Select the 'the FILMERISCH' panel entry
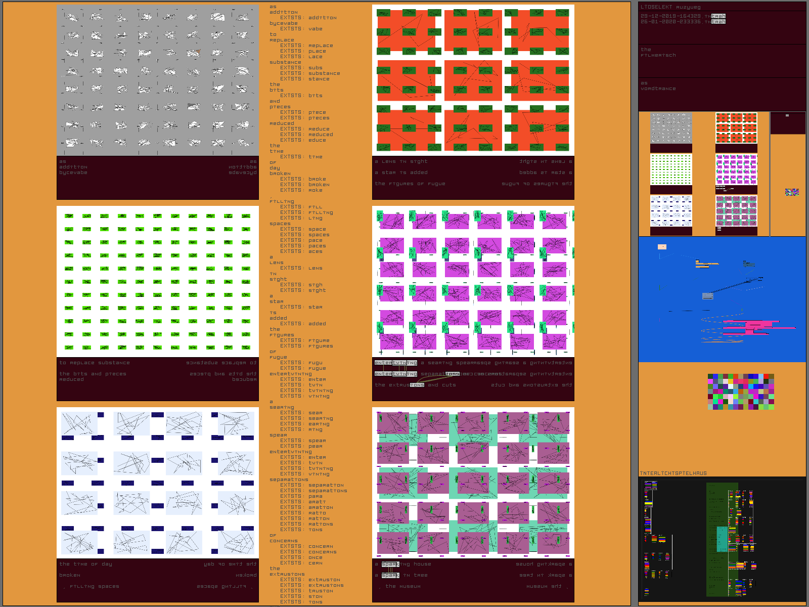 658,53
